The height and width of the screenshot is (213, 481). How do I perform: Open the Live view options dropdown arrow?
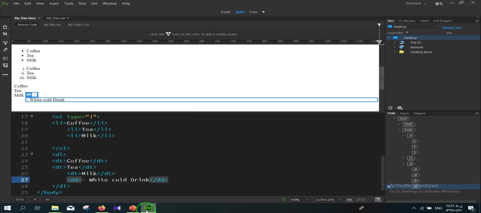point(263,12)
